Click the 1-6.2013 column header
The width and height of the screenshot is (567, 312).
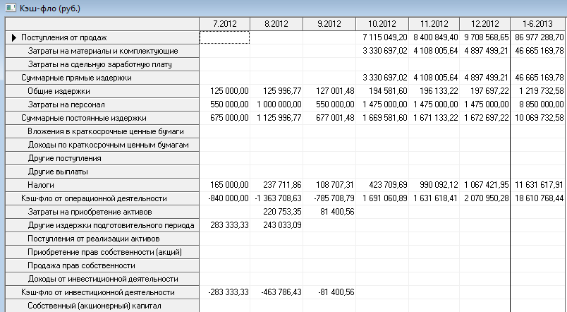(x=537, y=24)
